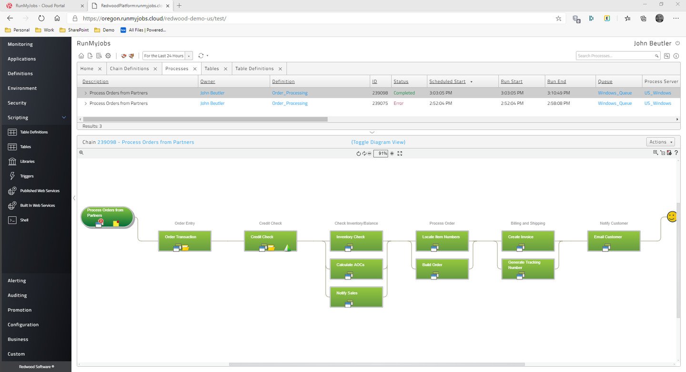This screenshot has width=686, height=372.
Task: Click the horizontal scrollbar under process table
Action: coord(205,119)
